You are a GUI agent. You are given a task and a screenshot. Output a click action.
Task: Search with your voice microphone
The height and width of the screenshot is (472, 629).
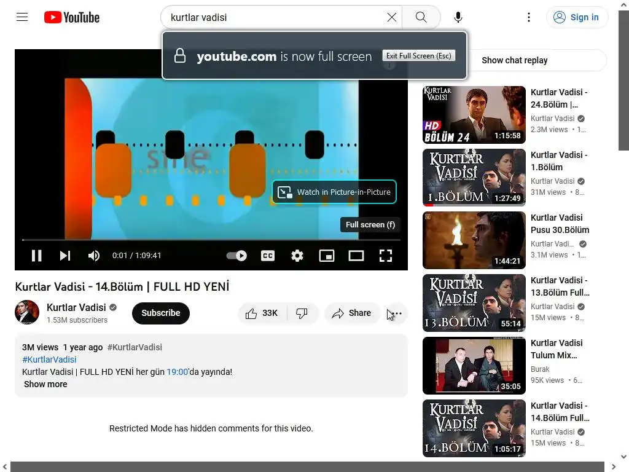[458, 17]
